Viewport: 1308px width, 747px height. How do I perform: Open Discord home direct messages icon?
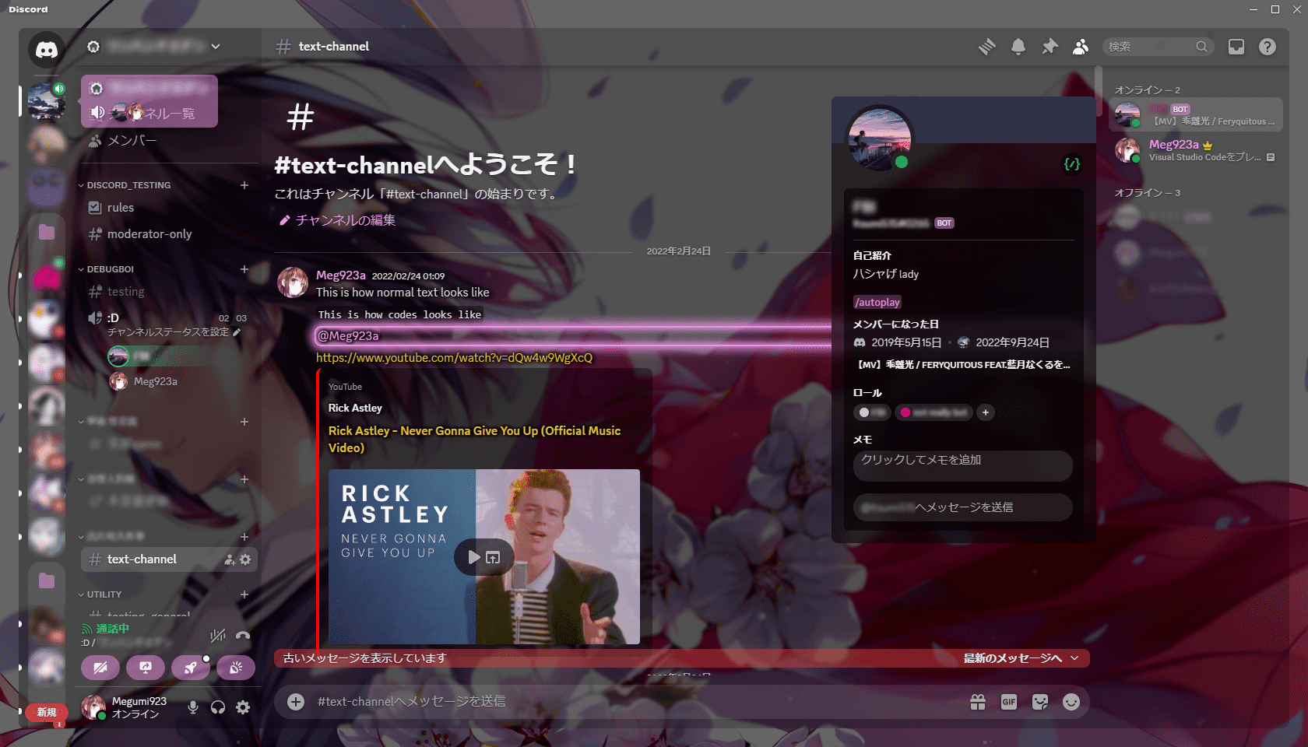(x=47, y=50)
